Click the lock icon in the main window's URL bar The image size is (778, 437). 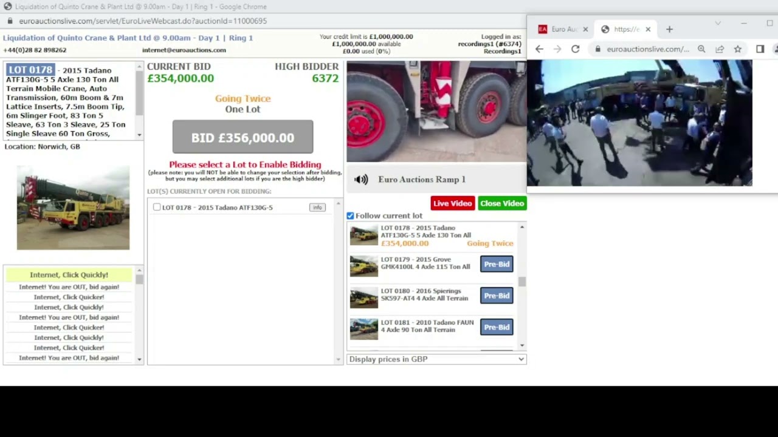[10, 21]
